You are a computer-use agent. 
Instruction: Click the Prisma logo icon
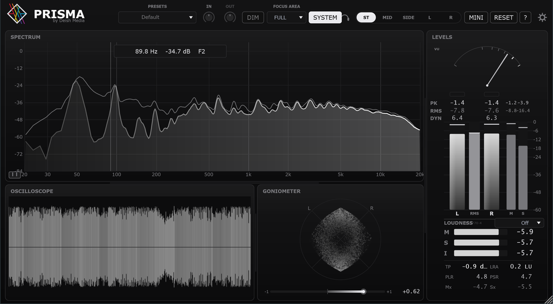17,14
